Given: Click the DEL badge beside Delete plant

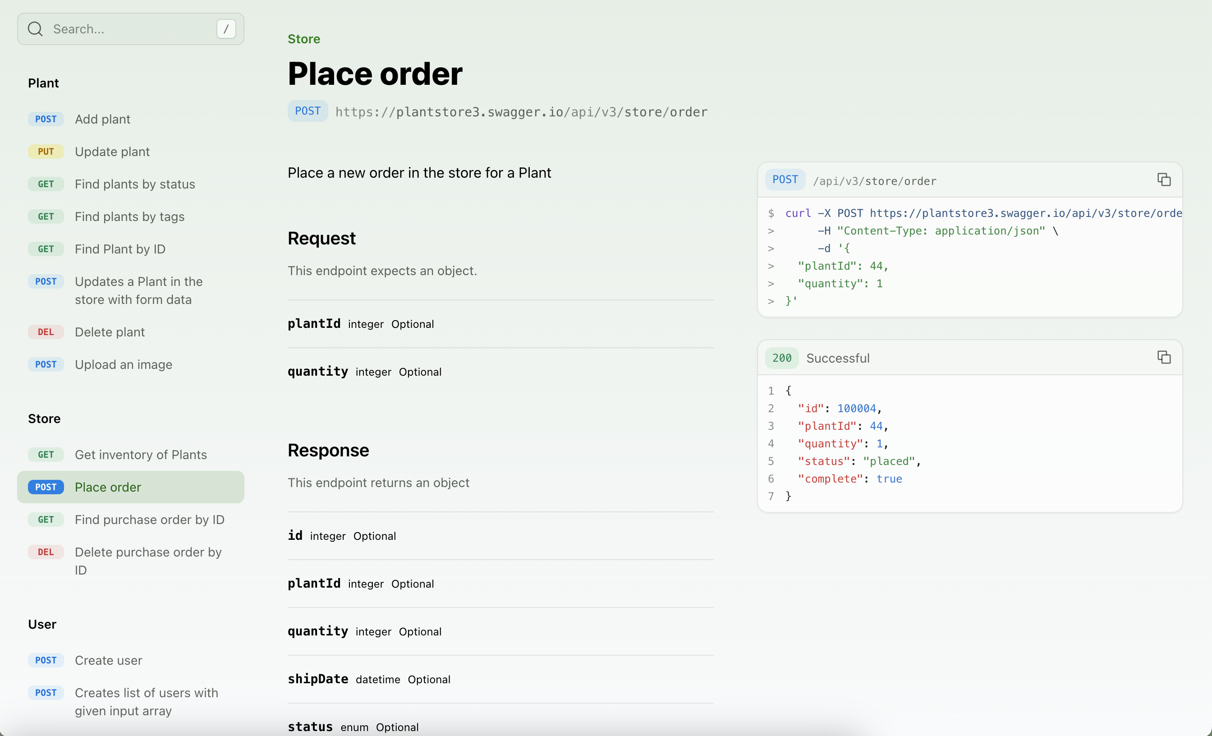Looking at the screenshot, I should tap(46, 331).
